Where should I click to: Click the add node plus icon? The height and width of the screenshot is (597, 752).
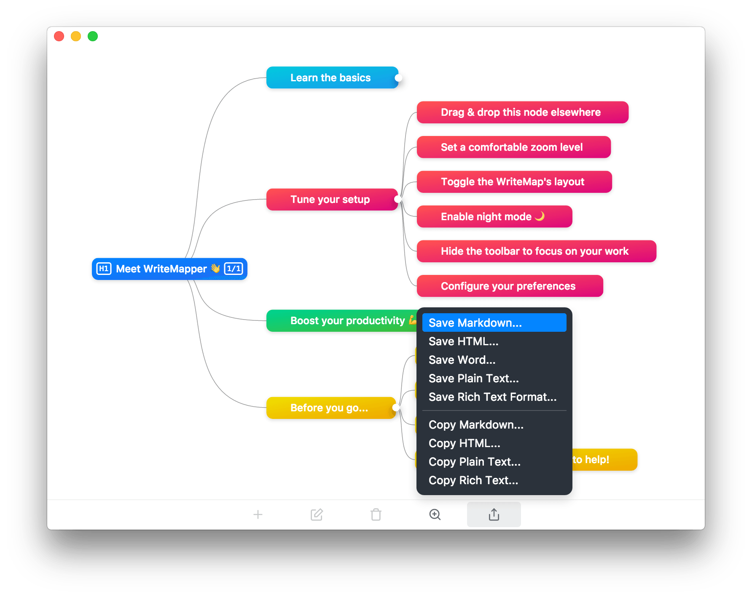(258, 514)
